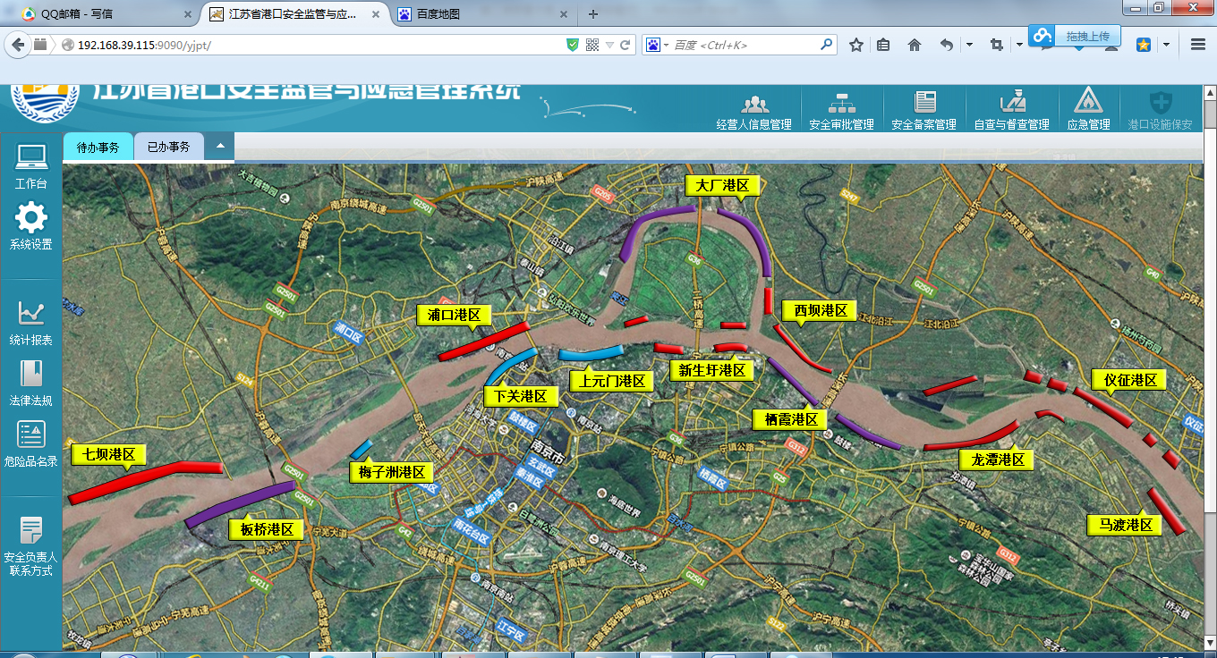
Task: Switch to the 待办事务 tab
Action: 98,148
